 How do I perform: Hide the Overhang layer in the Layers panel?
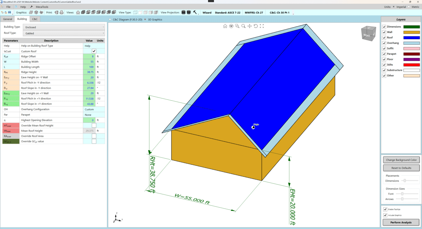click(x=384, y=43)
